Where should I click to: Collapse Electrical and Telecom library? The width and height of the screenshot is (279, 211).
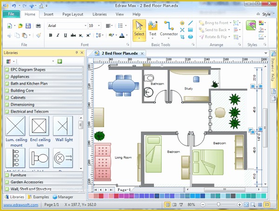coord(44,111)
